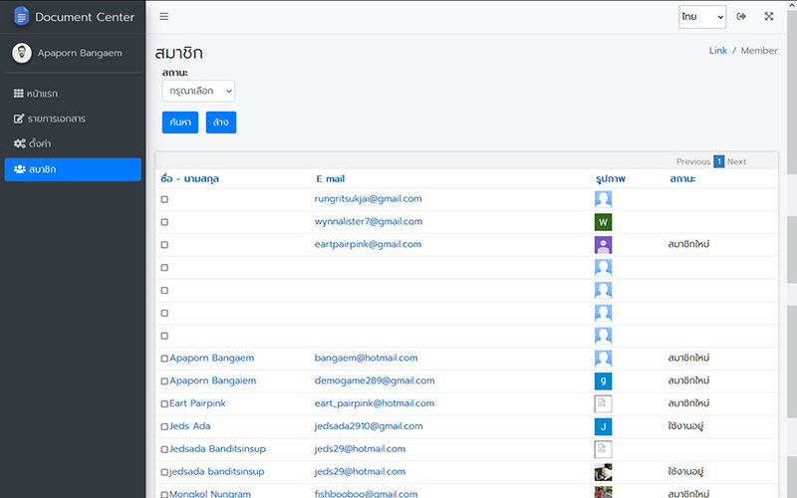Toggle fullscreen with the expand icon
This screenshot has height=498, width=797.
point(769,17)
